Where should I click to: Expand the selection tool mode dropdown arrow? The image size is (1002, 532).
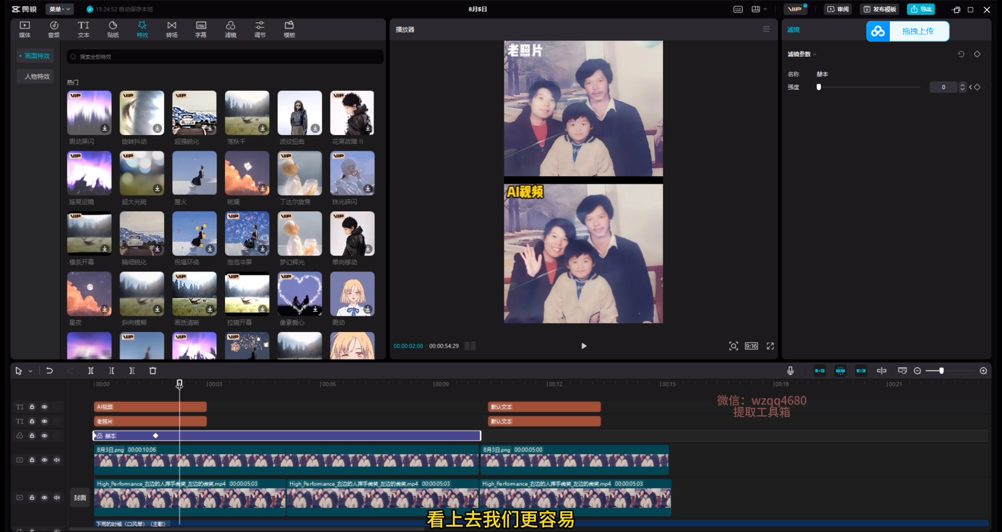[31, 371]
